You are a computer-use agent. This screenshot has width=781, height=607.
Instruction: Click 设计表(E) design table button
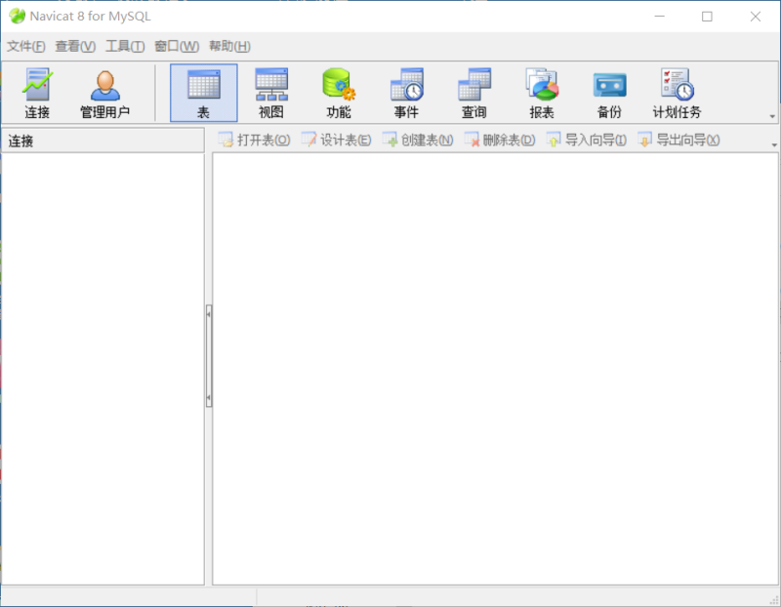click(x=337, y=140)
